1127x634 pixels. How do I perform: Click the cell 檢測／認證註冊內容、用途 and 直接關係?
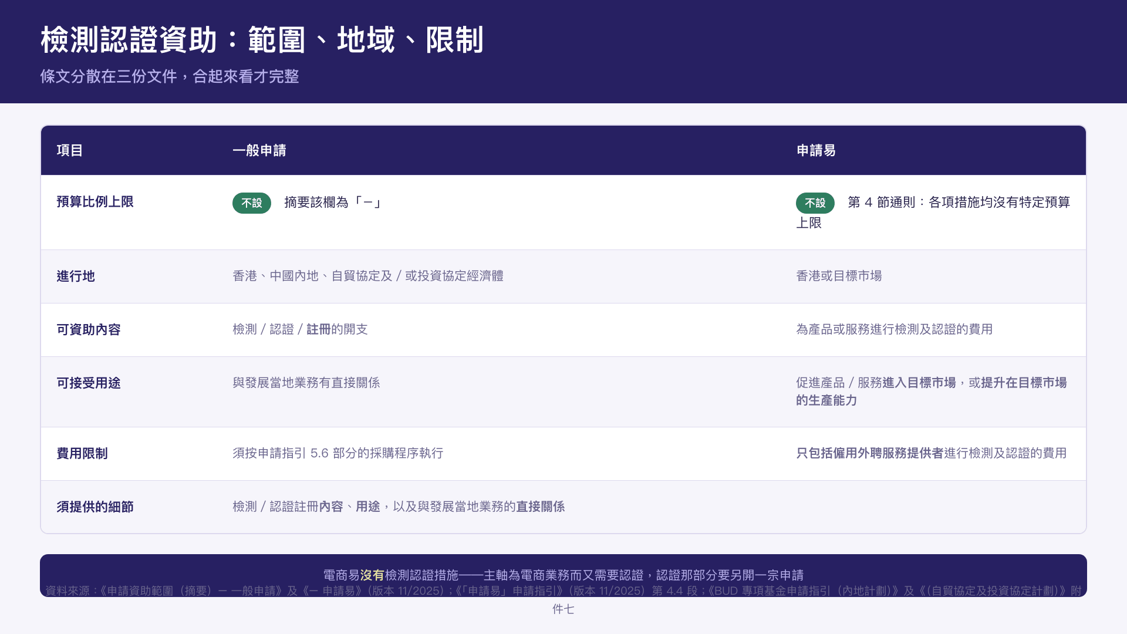399,507
